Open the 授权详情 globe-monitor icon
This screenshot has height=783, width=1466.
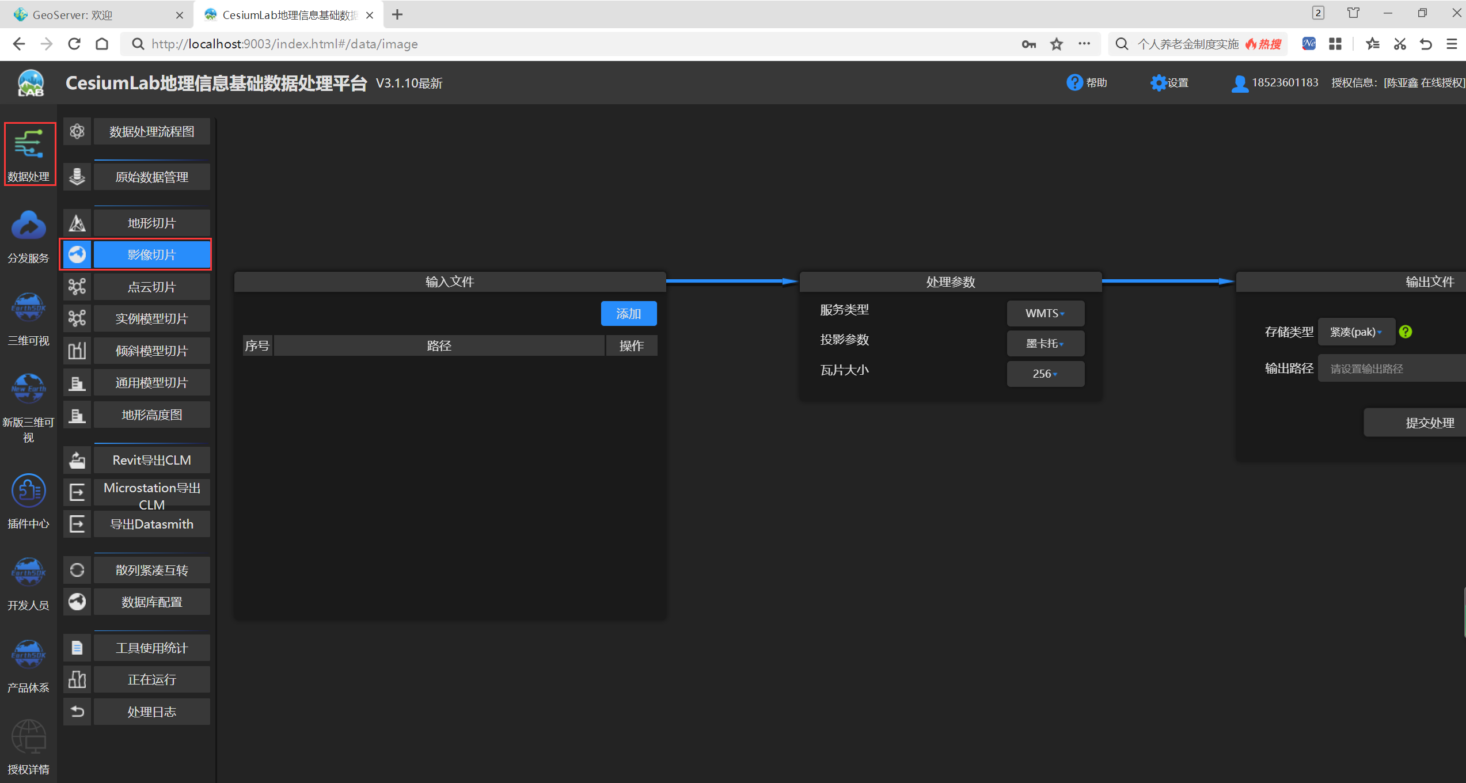click(x=28, y=736)
